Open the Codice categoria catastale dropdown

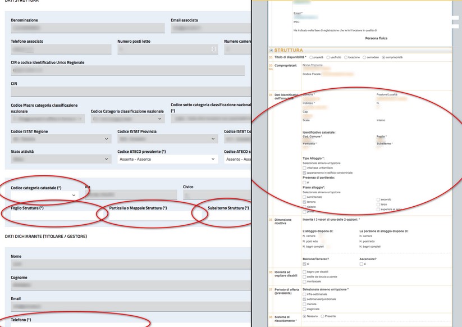(45, 195)
